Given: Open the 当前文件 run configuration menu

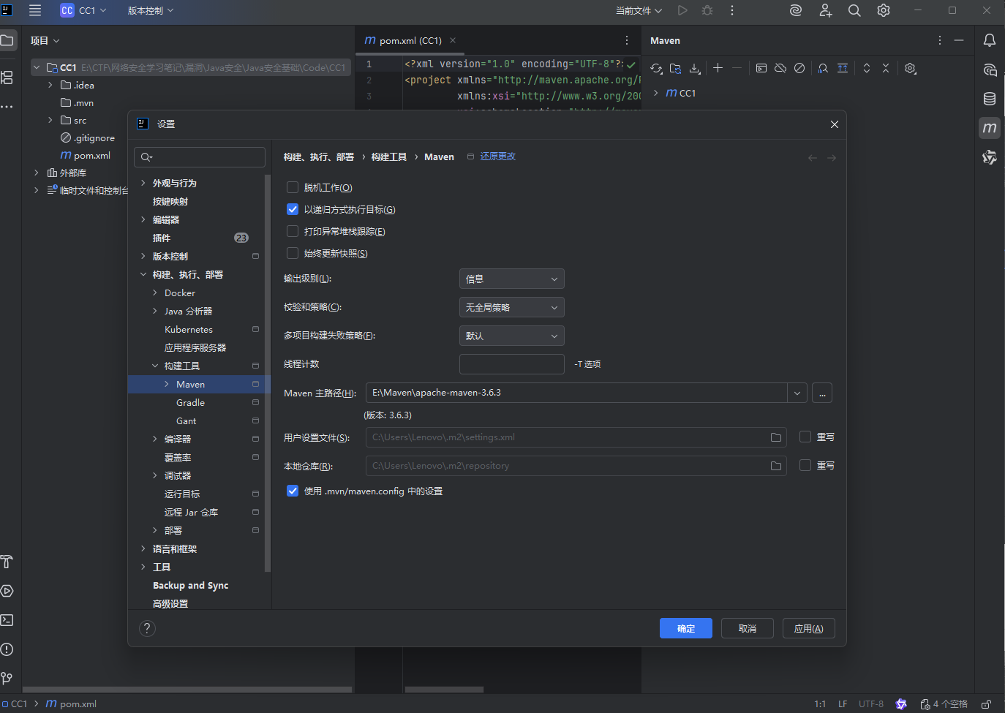Looking at the screenshot, I should click(x=639, y=10).
